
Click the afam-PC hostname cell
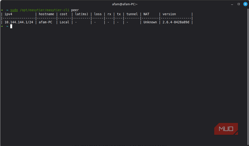point(45,22)
